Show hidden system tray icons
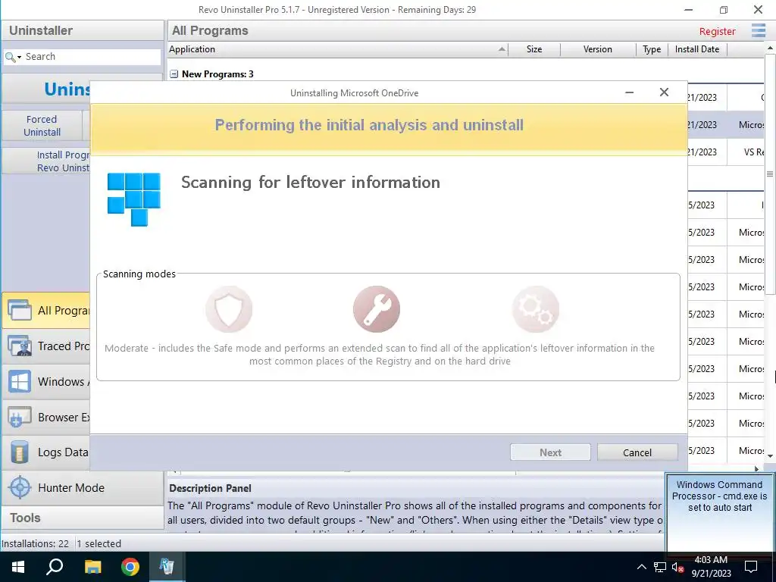776x582 pixels. 641,567
